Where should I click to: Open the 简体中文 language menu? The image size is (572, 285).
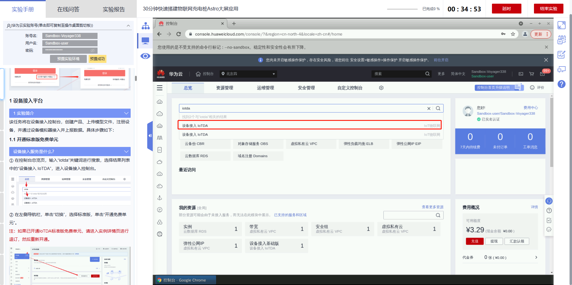click(458, 74)
